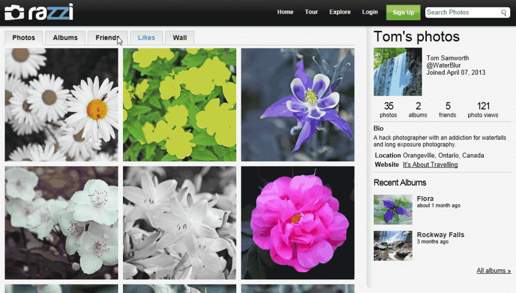Select the Wall tab
This screenshot has height=293, width=516.
point(179,38)
